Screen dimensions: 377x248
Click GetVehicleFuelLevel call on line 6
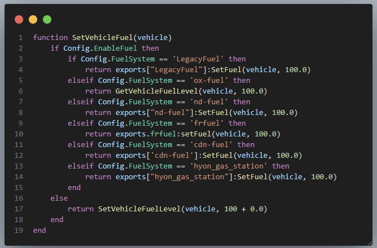[157, 91]
